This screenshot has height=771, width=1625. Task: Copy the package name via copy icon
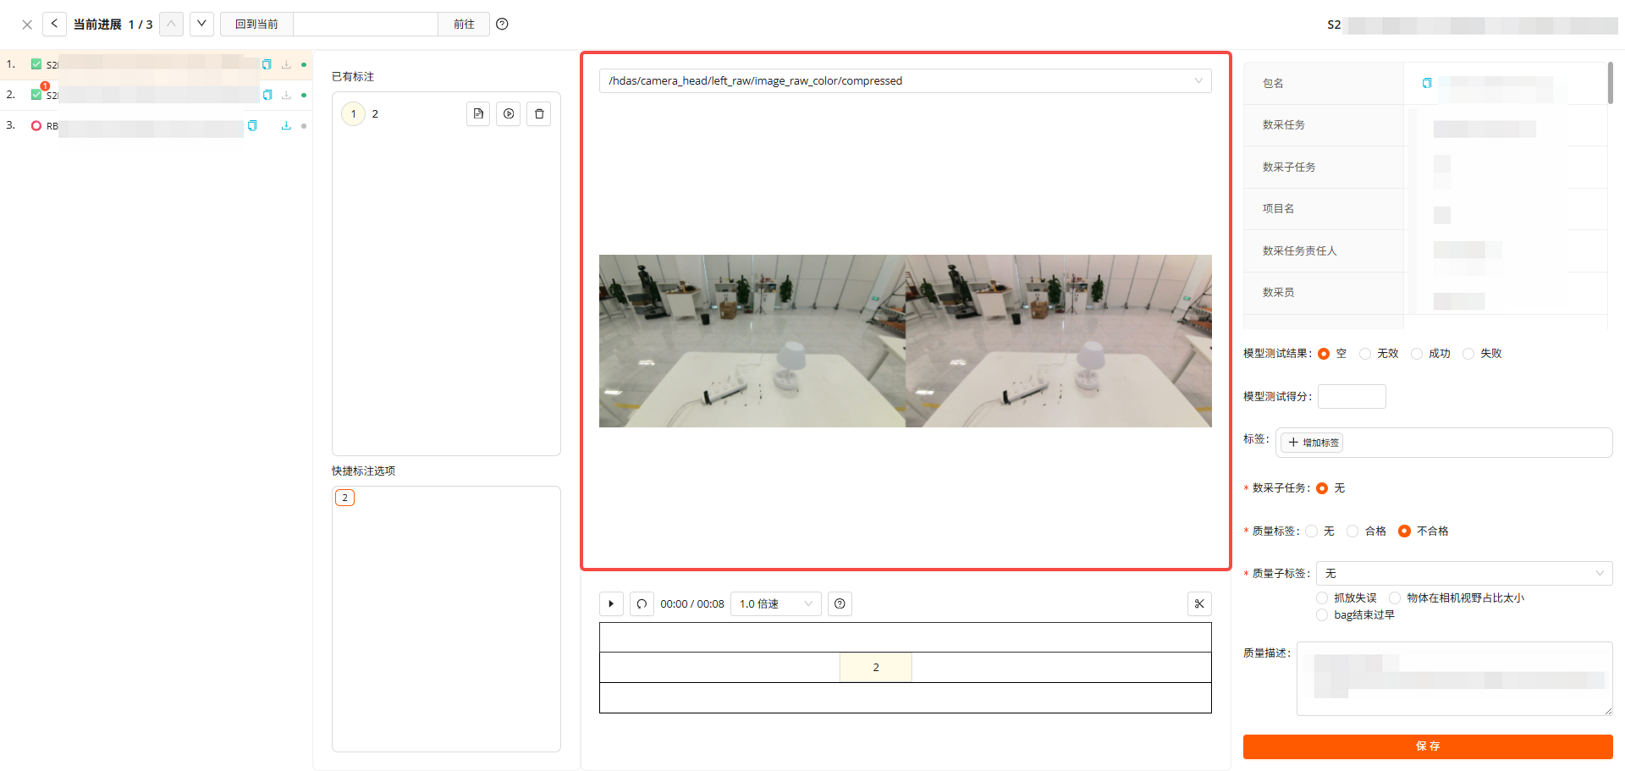pyautogui.click(x=1427, y=83)
